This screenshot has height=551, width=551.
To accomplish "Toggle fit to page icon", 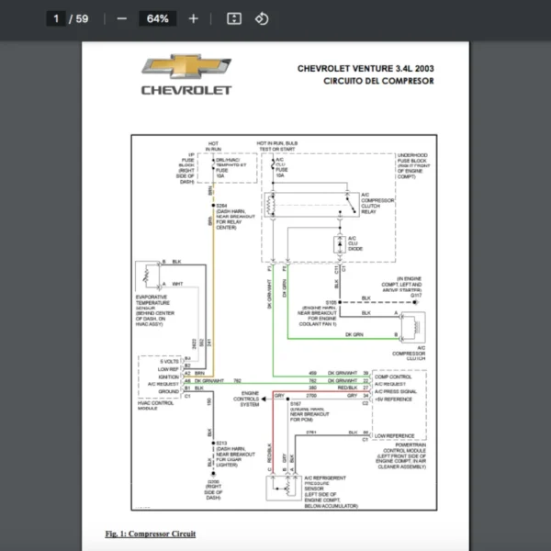I will [x=234, y=18].
